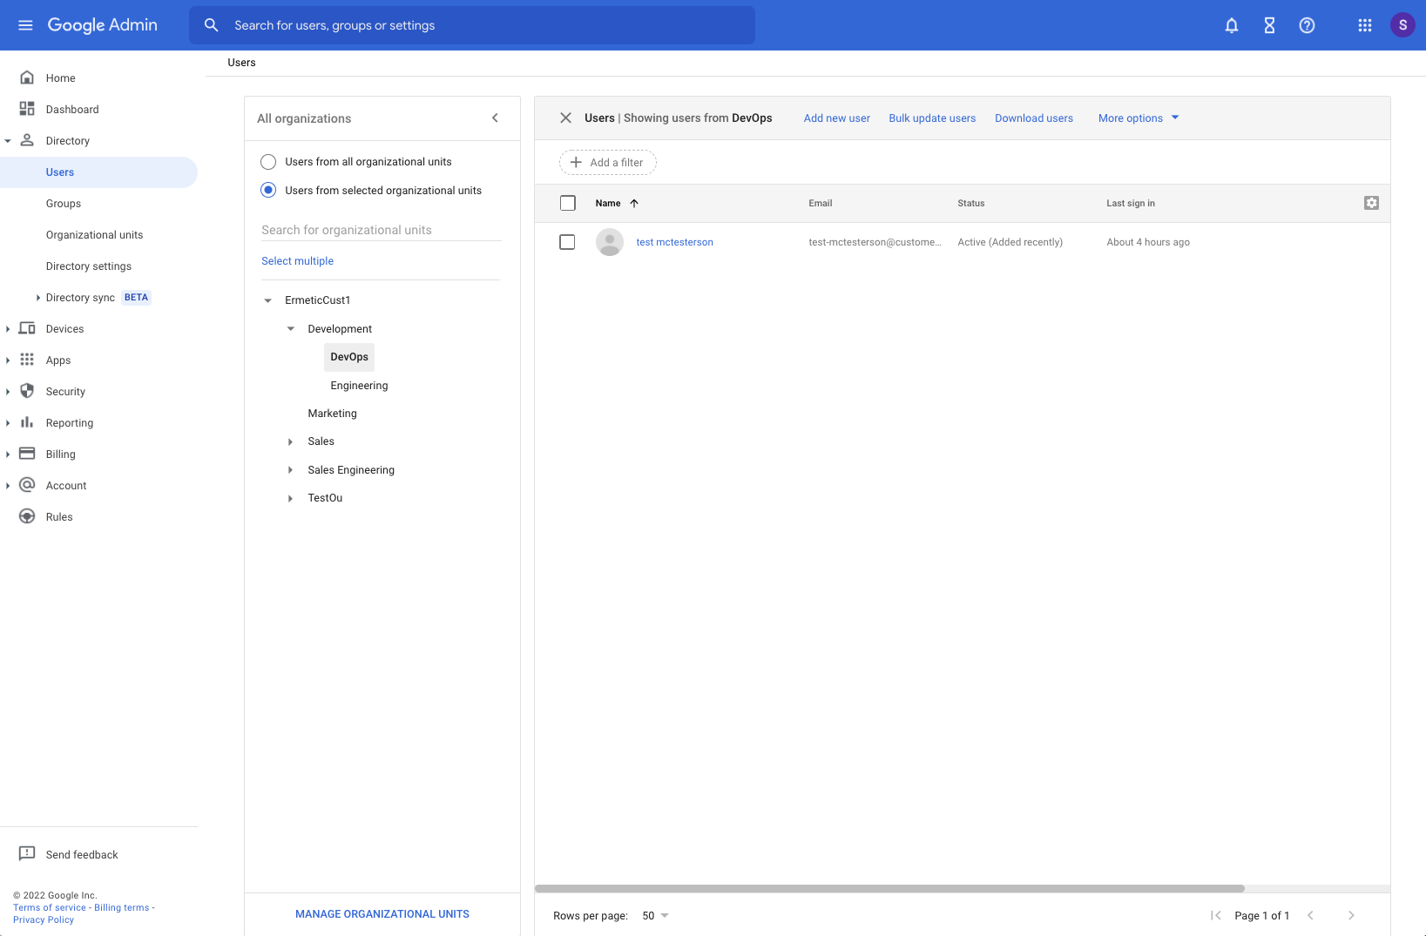Open the Rows per page dropdown
The height and width of the screenshot is (936, 1426).
(655, 915)
